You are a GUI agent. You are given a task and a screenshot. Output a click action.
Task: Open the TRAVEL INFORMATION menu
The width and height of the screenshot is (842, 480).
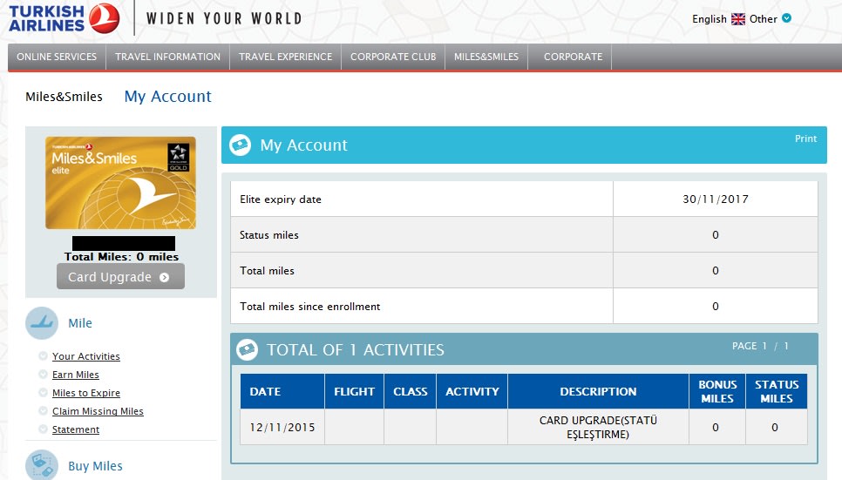tap(167, 57)
